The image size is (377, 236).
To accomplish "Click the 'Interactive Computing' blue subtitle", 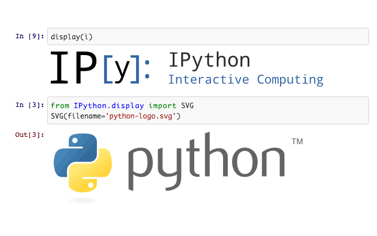I will pyautogui.click(x=246, y=79).
